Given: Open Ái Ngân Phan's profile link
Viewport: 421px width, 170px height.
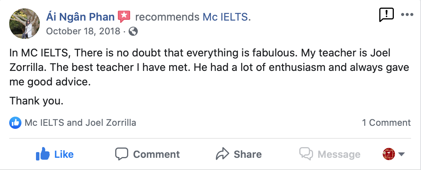Looking at the screenshot, I should (80, 17).
